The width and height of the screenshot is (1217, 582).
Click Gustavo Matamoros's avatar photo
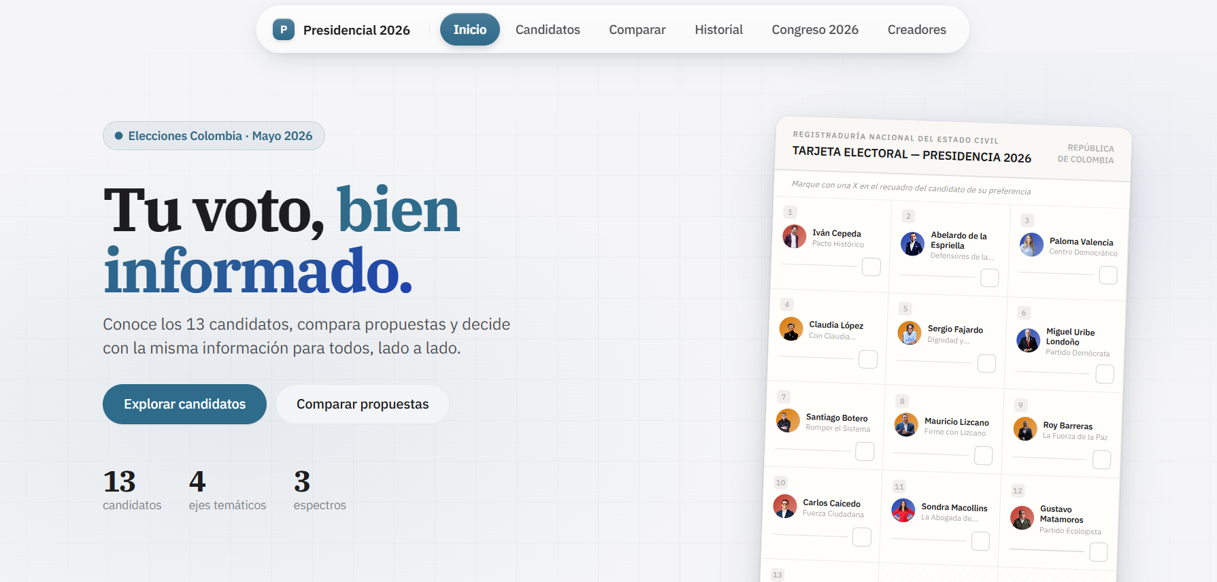click(x=1022, y=518)
